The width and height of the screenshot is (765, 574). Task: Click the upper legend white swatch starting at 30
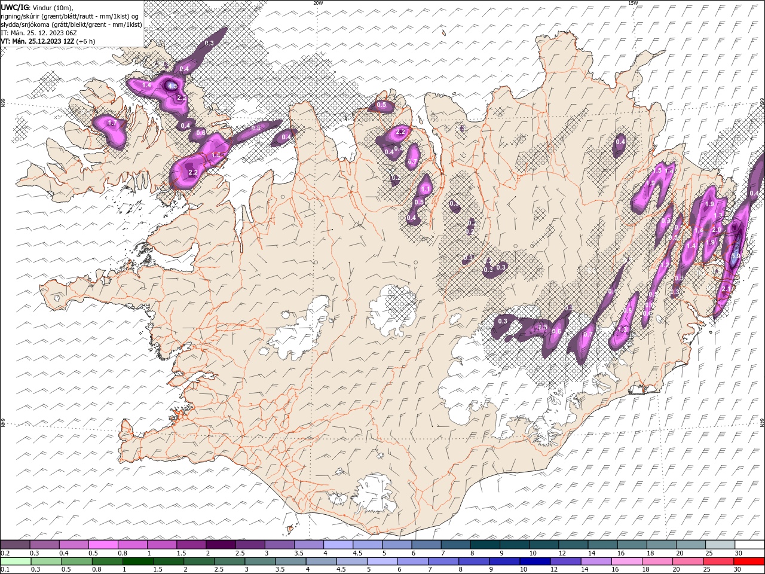(x=750, y=545)
